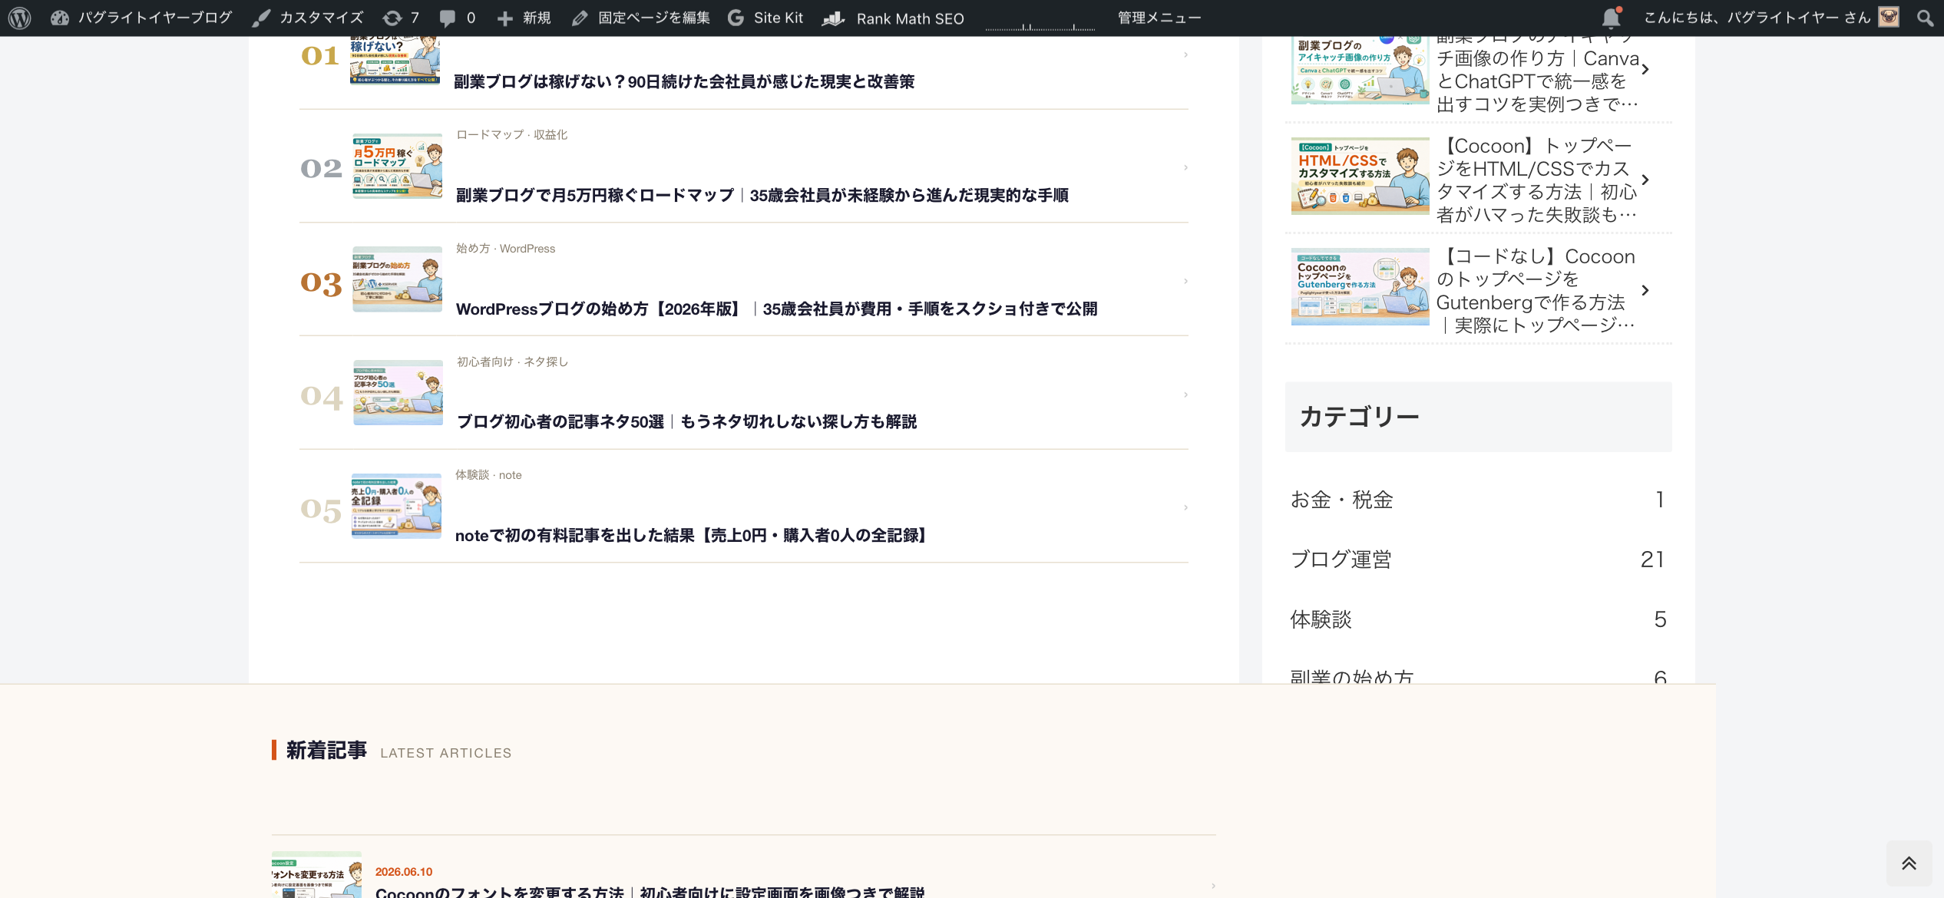Open 副業の始め方 category

pyautogui.click(x=1478, y=674)
